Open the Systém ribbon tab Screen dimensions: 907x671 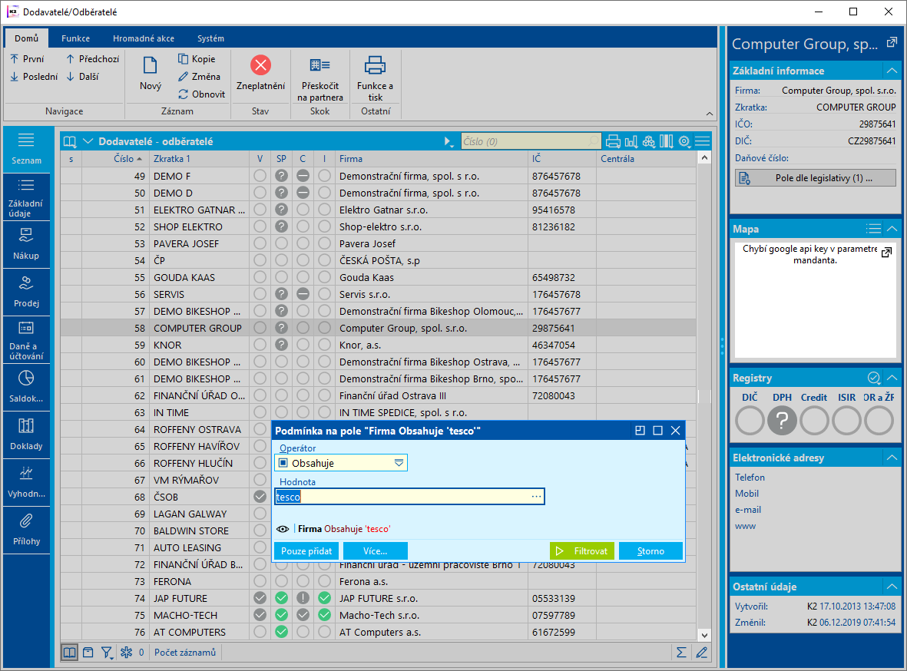210,38
